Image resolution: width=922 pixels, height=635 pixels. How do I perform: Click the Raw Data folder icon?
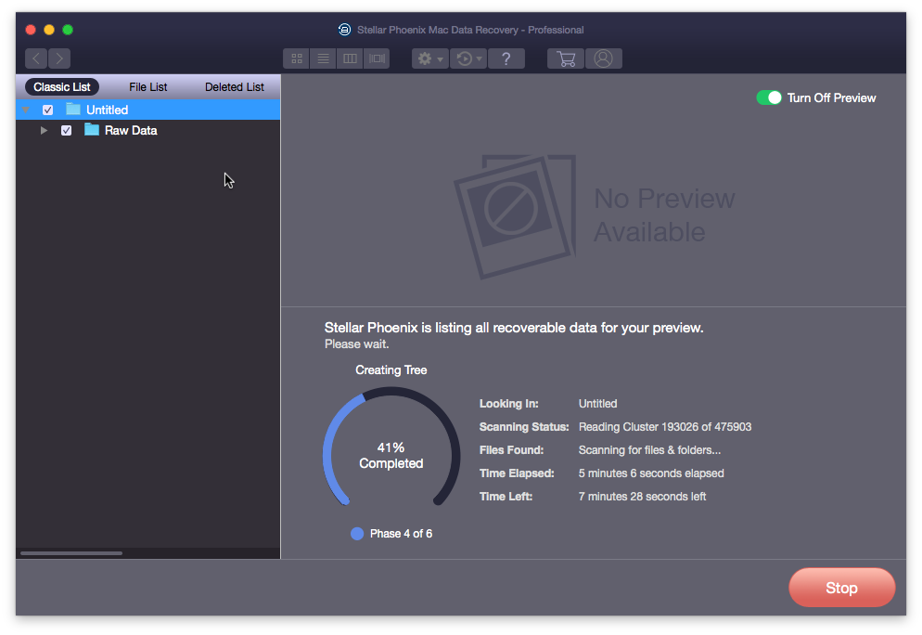[91, 129]
